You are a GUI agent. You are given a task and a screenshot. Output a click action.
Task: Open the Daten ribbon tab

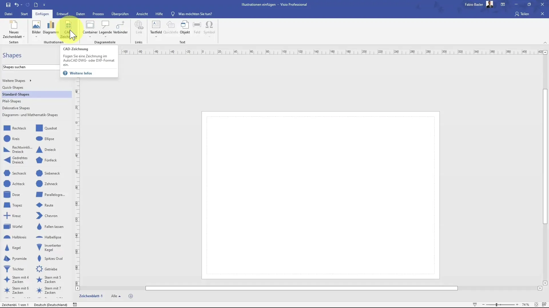point(80,14)
